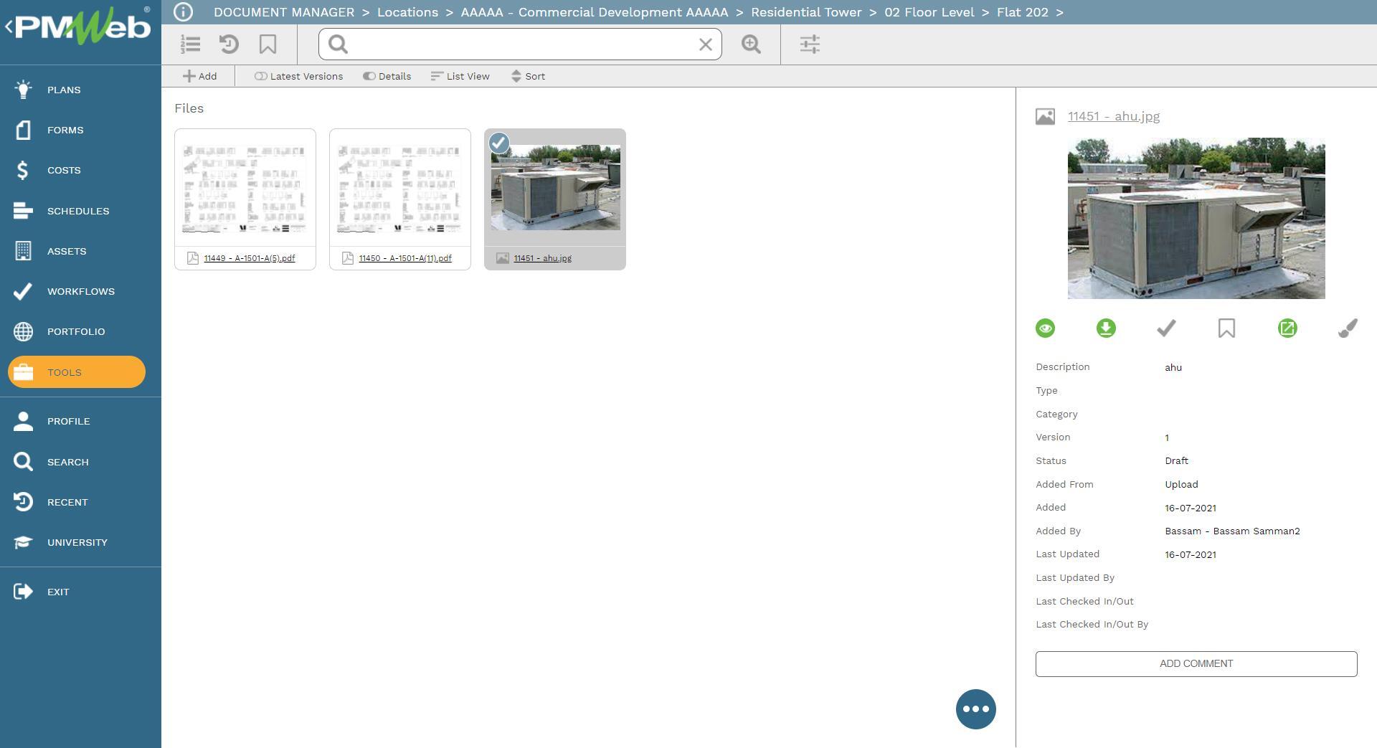
Task: Download the ahu.jpg file
Action: pyautogui.click(x=1106, y=328)
